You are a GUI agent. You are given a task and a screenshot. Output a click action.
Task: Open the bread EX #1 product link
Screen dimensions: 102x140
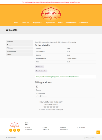point(39,52)
